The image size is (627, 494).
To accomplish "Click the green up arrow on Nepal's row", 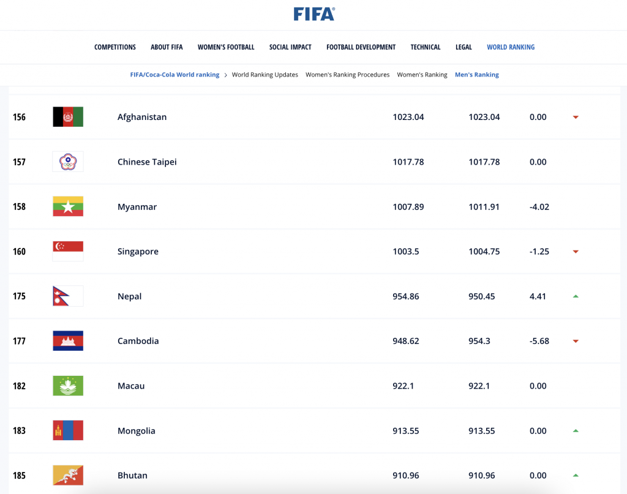I will 576,296.
